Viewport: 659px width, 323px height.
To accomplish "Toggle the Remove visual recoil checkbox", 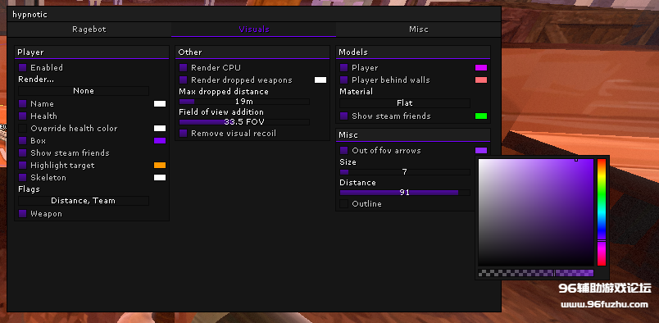I will (x=184, y=134).
